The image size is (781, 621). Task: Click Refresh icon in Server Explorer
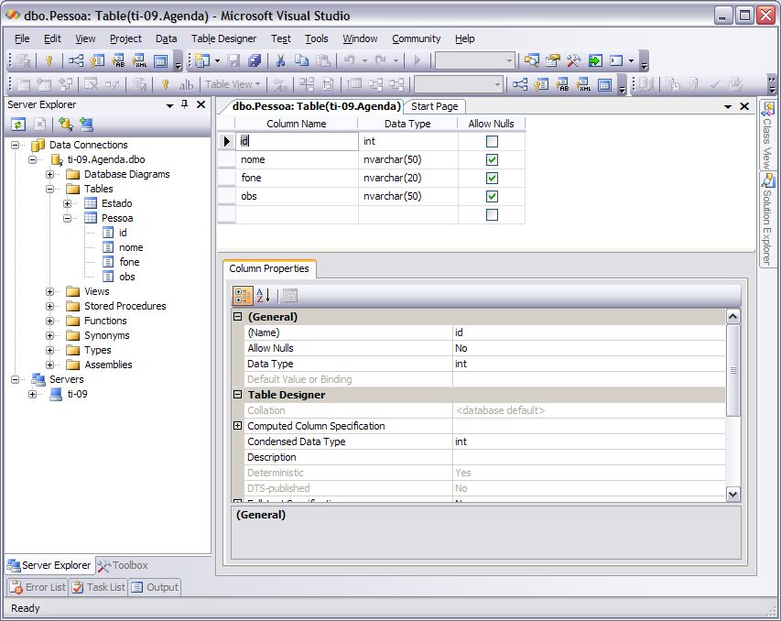[x=18, y=125]
